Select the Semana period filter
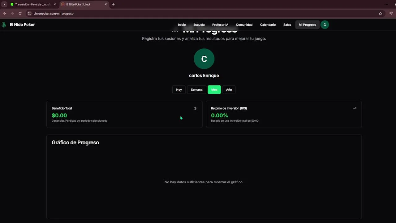Viewport: 396px width, 223px height. coord(196,90)
